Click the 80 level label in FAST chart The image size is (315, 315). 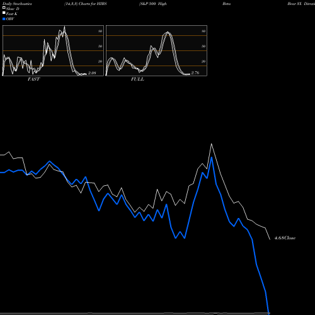100,31
